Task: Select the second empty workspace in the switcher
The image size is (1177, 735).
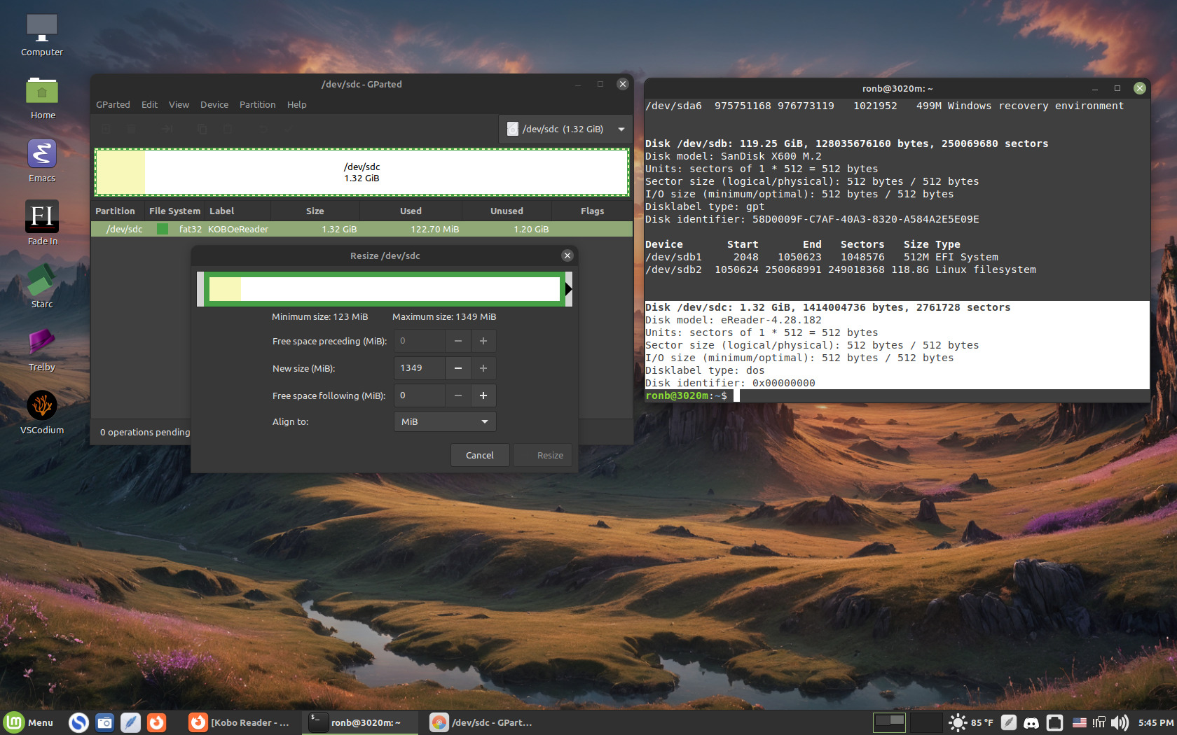Action: [x=925, y=722]
